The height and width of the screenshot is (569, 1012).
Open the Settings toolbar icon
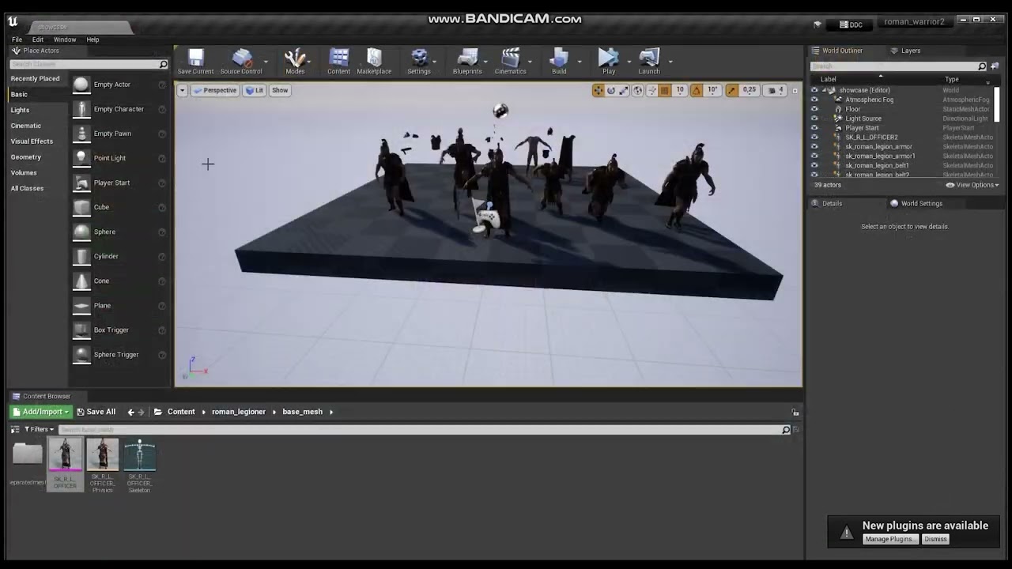coord(419,61)
